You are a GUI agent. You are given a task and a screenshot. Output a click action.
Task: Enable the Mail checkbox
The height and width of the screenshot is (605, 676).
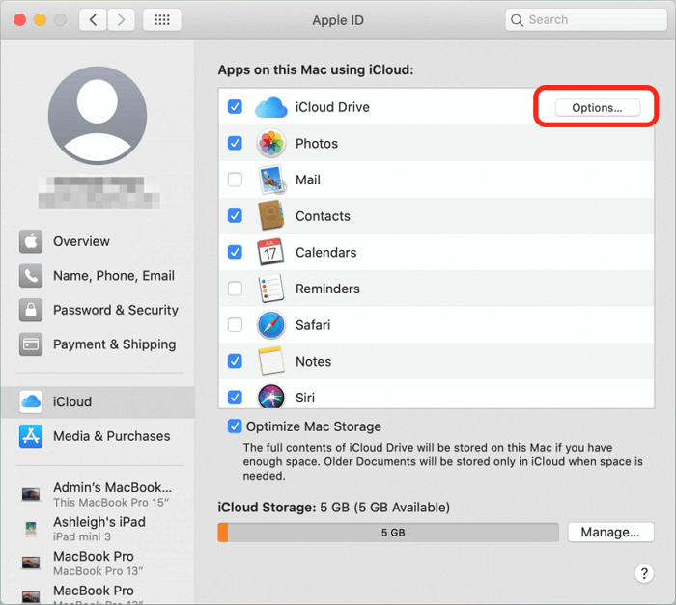click(235, 179)
